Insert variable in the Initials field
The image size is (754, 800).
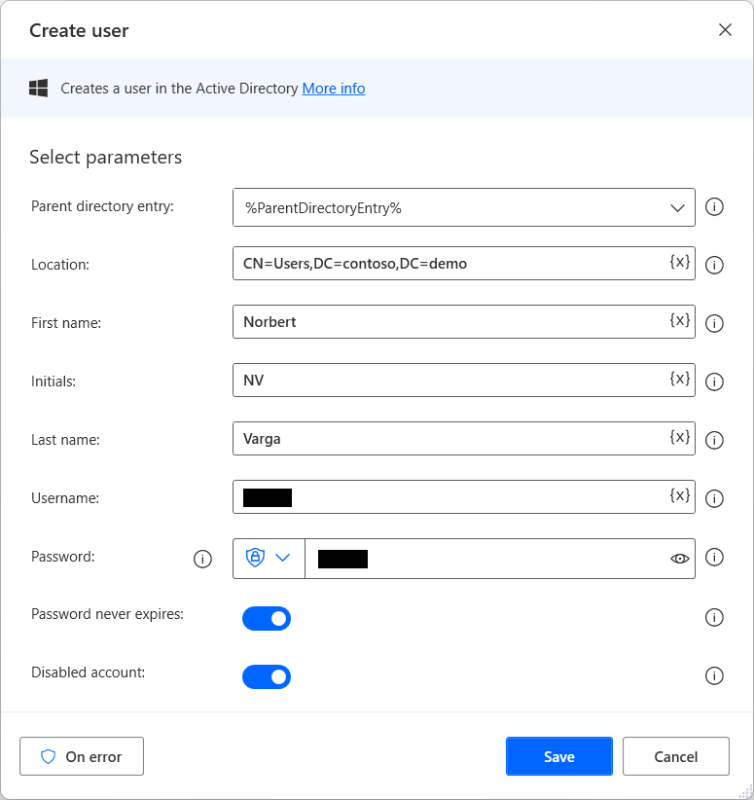[679, 378]
